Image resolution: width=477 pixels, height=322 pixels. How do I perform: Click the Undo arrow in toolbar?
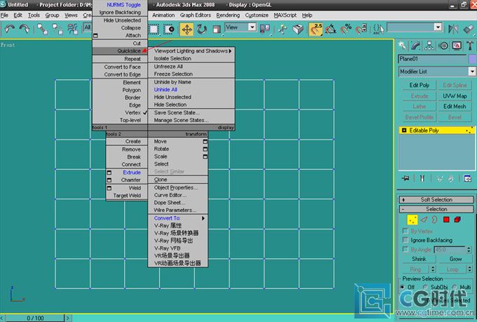point(10,29)
